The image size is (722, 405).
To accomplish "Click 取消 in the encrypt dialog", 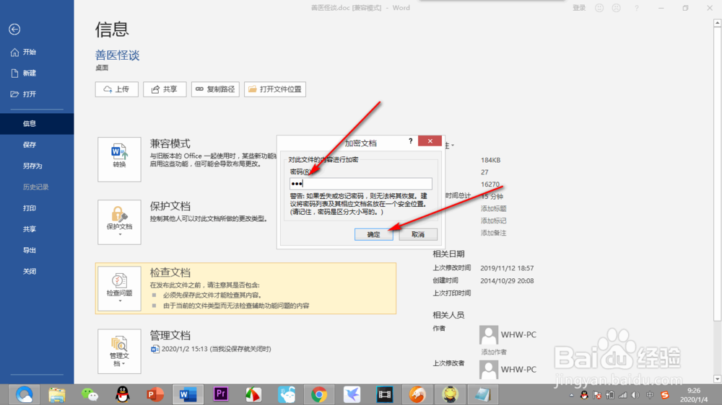I will [417, 234].
